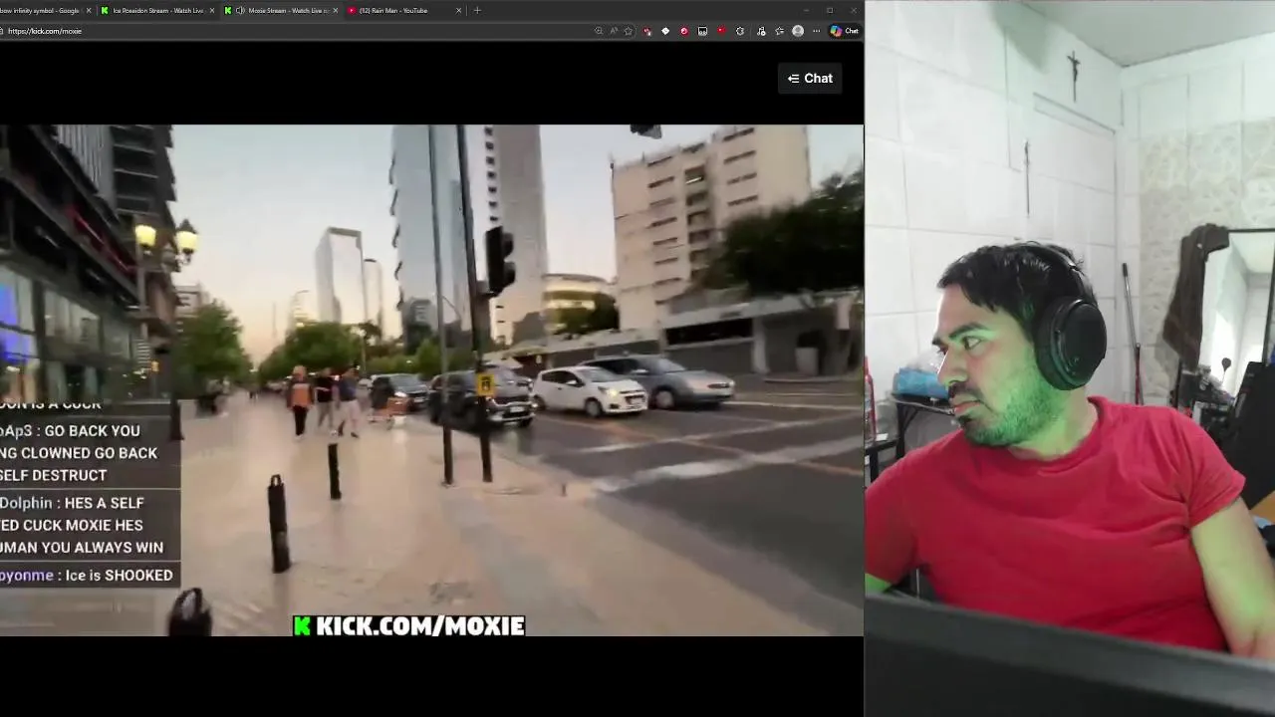Open the browser profile avatar
Viewport: 1275px width, 717px height.
[797, 31]
